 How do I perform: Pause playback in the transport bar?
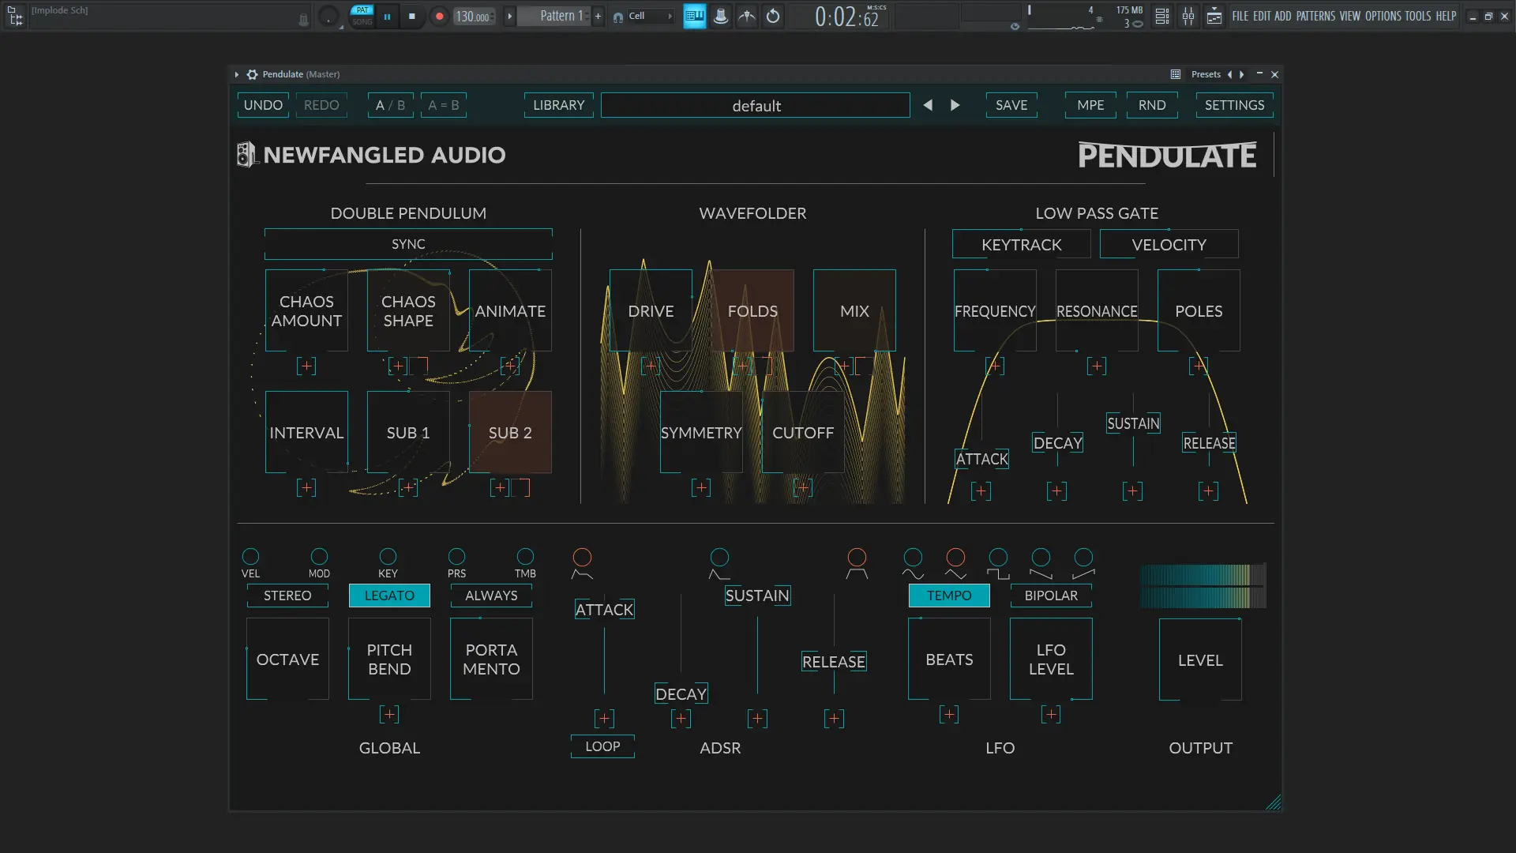point(387,16)
